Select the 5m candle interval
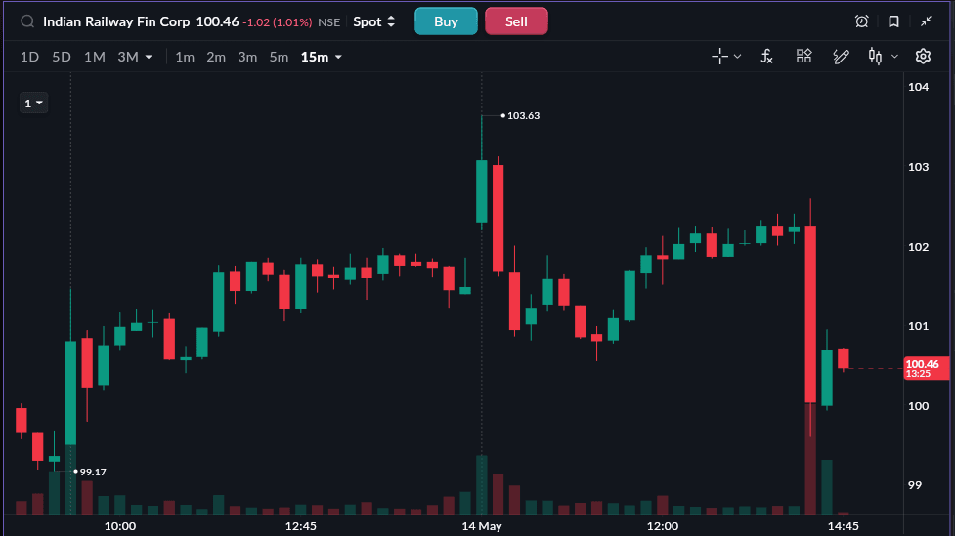 coord(279,58)
